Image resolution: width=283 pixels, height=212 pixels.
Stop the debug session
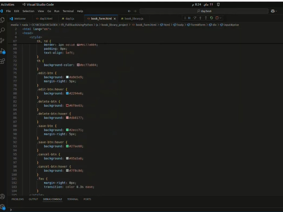(217, 18)
